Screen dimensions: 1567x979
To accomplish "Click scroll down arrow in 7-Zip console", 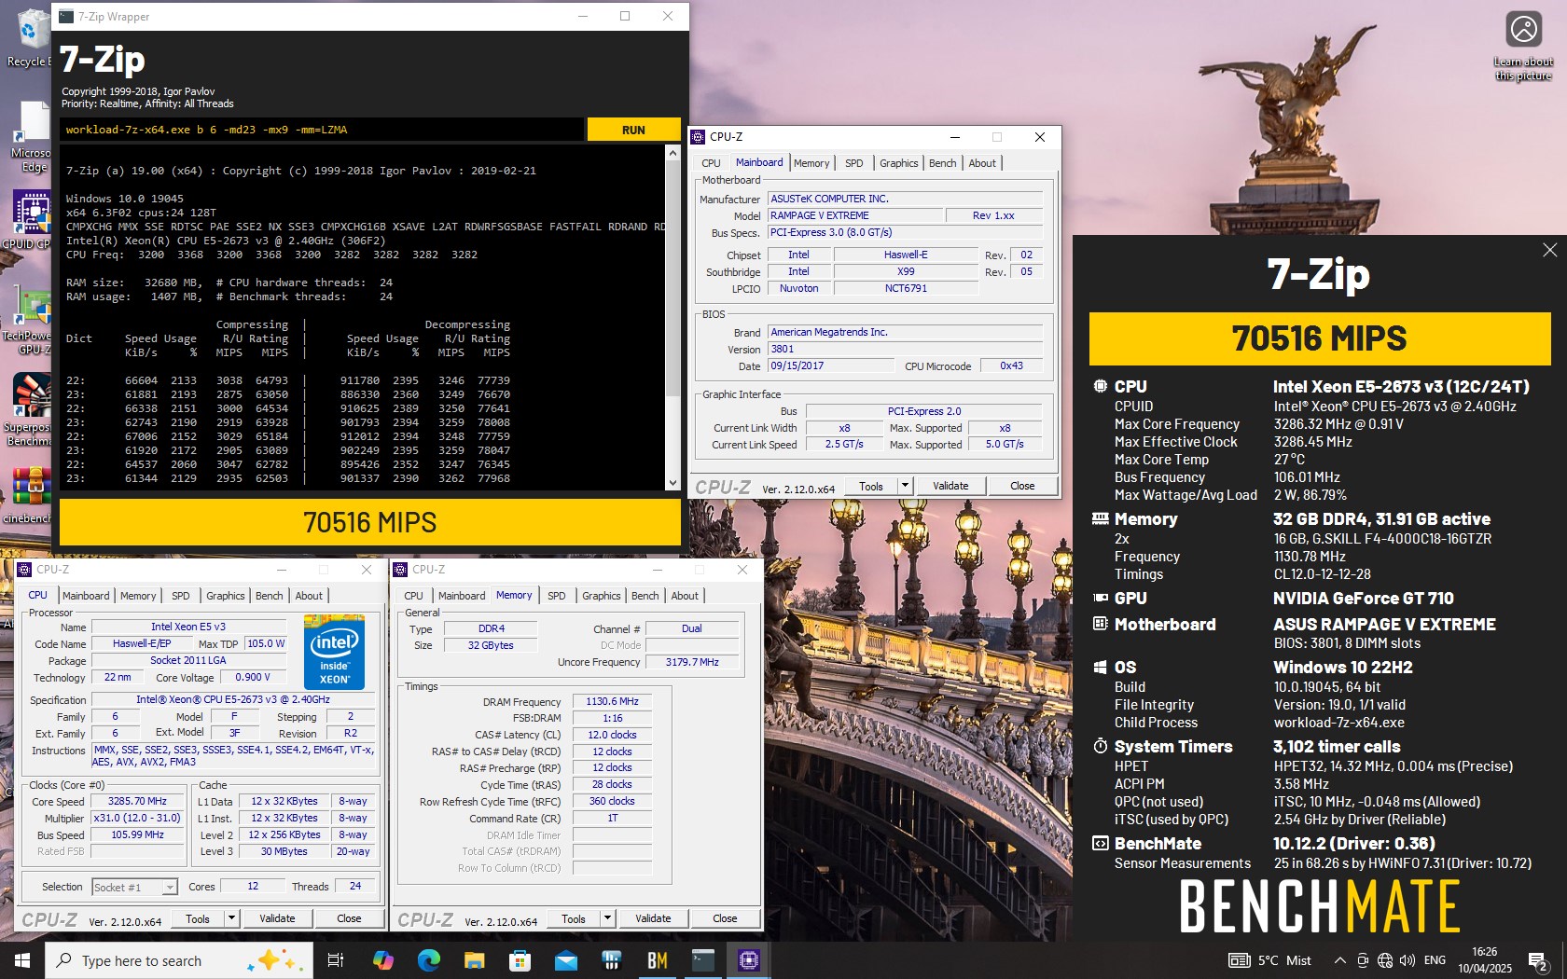I will [673, 483].
